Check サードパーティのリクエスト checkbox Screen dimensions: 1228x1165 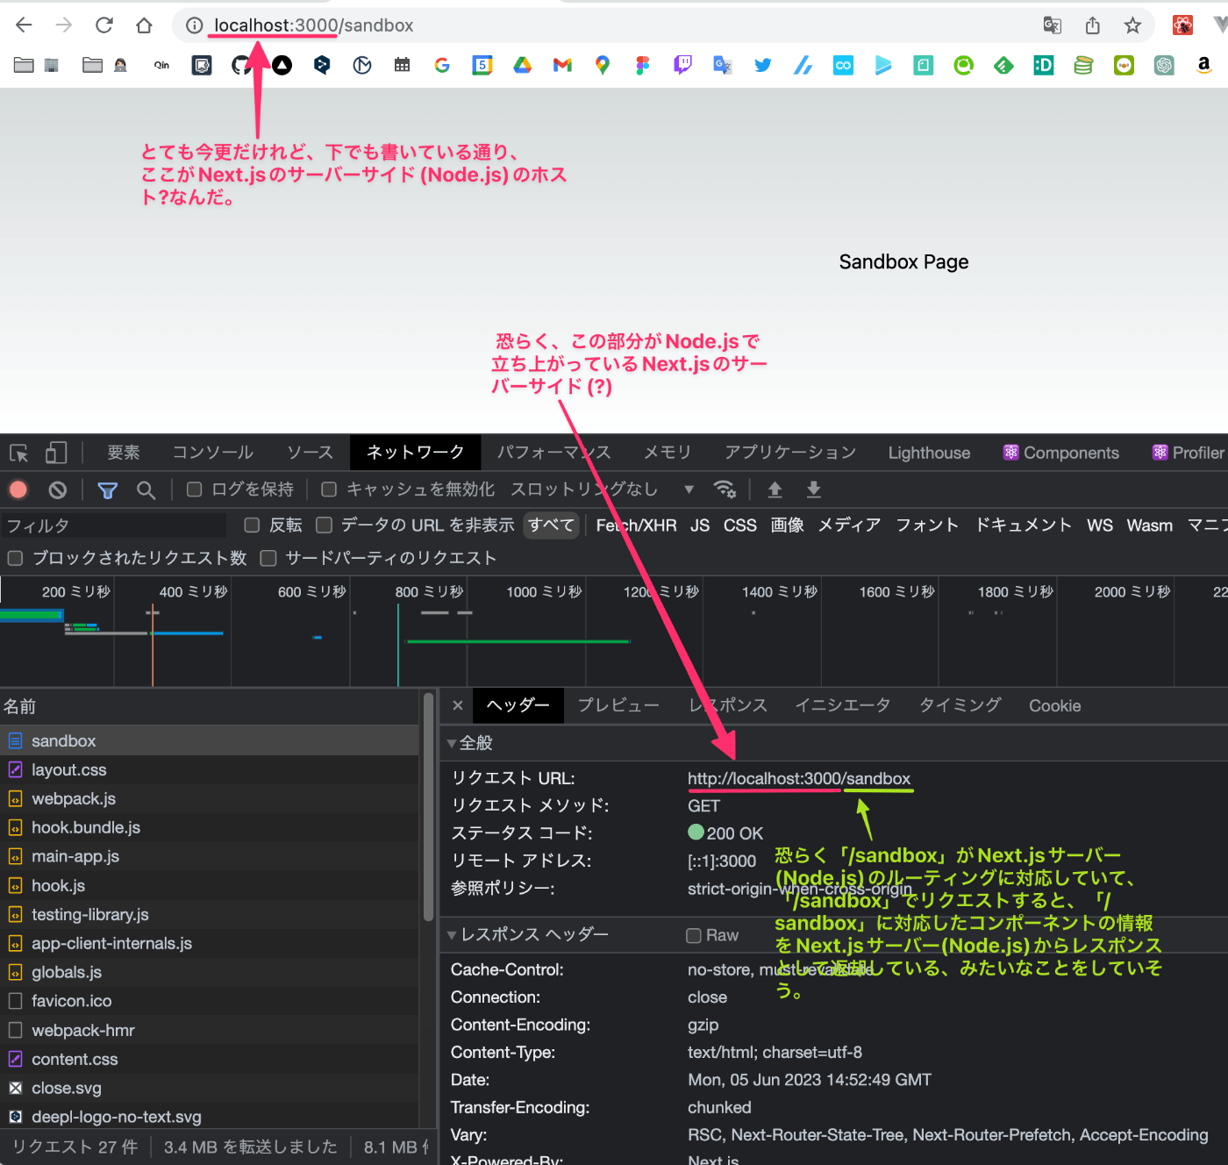point(268,558)
